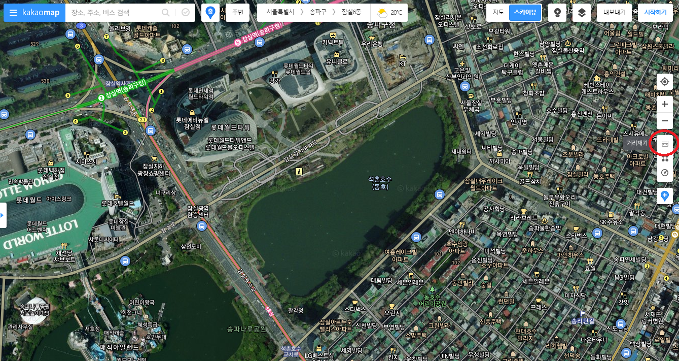679x361 pixels.
Task: Click the blue add-place pin button
Action: [x=665, y=195]
